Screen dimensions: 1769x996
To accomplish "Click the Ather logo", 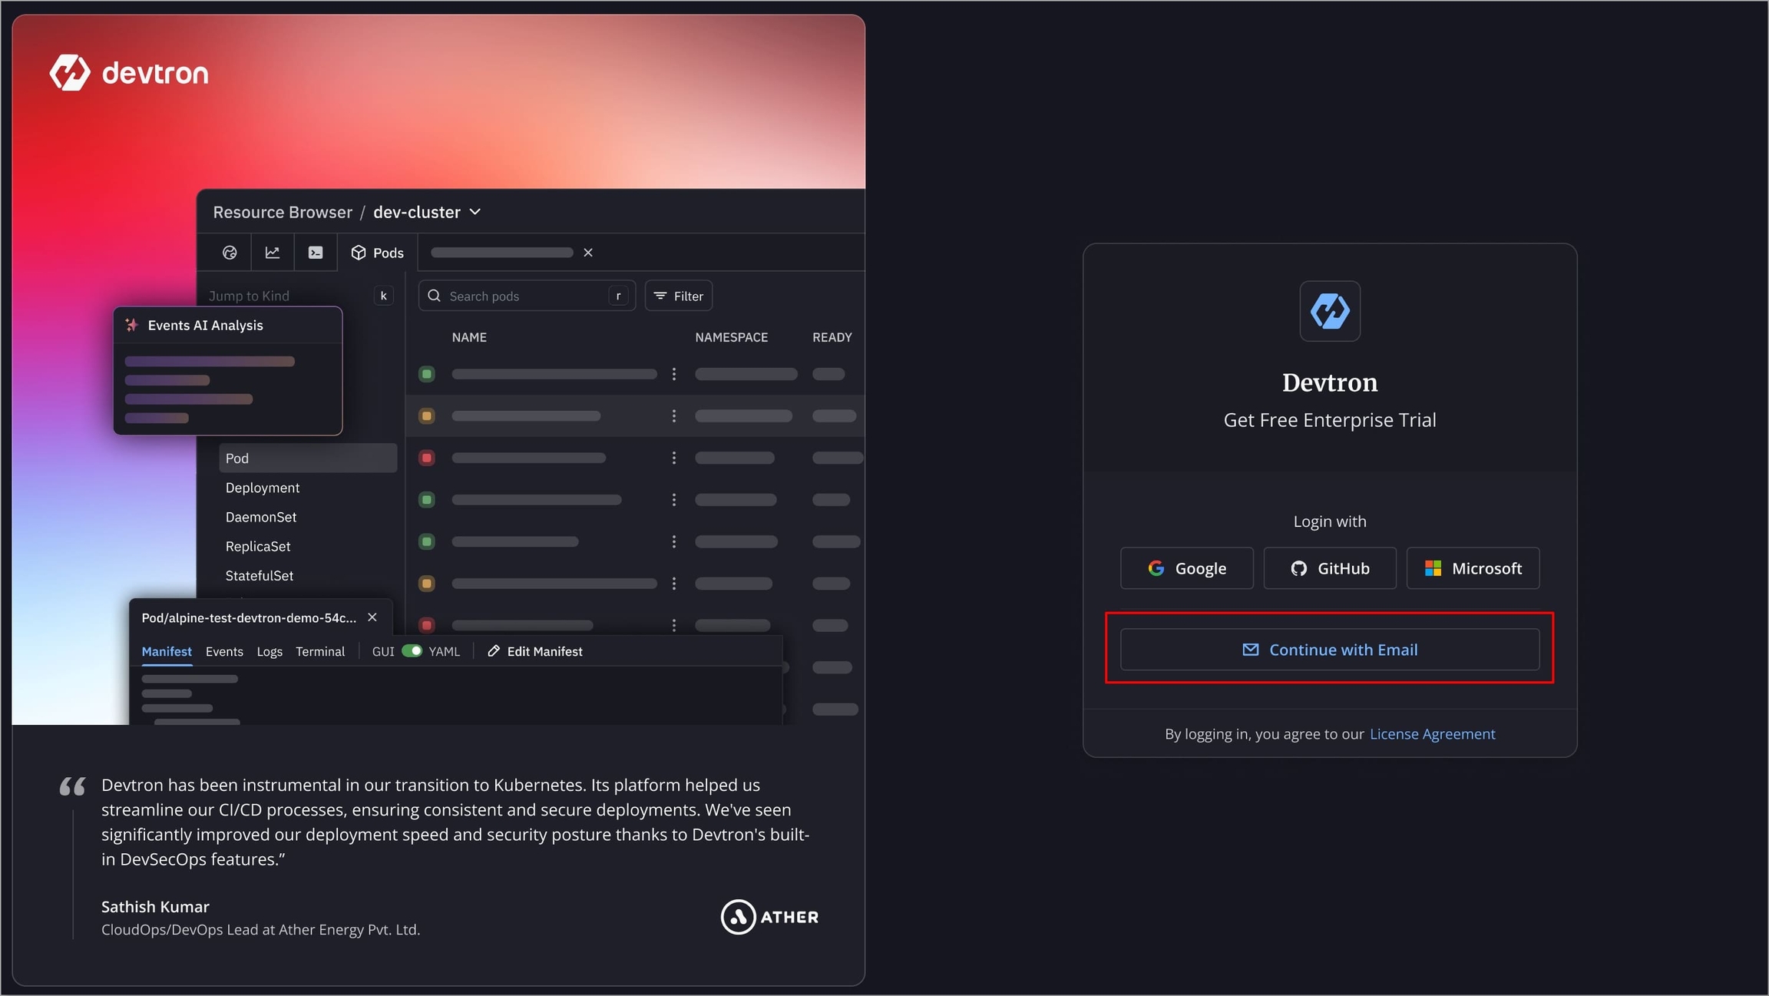I will click(x=769, y=917).
